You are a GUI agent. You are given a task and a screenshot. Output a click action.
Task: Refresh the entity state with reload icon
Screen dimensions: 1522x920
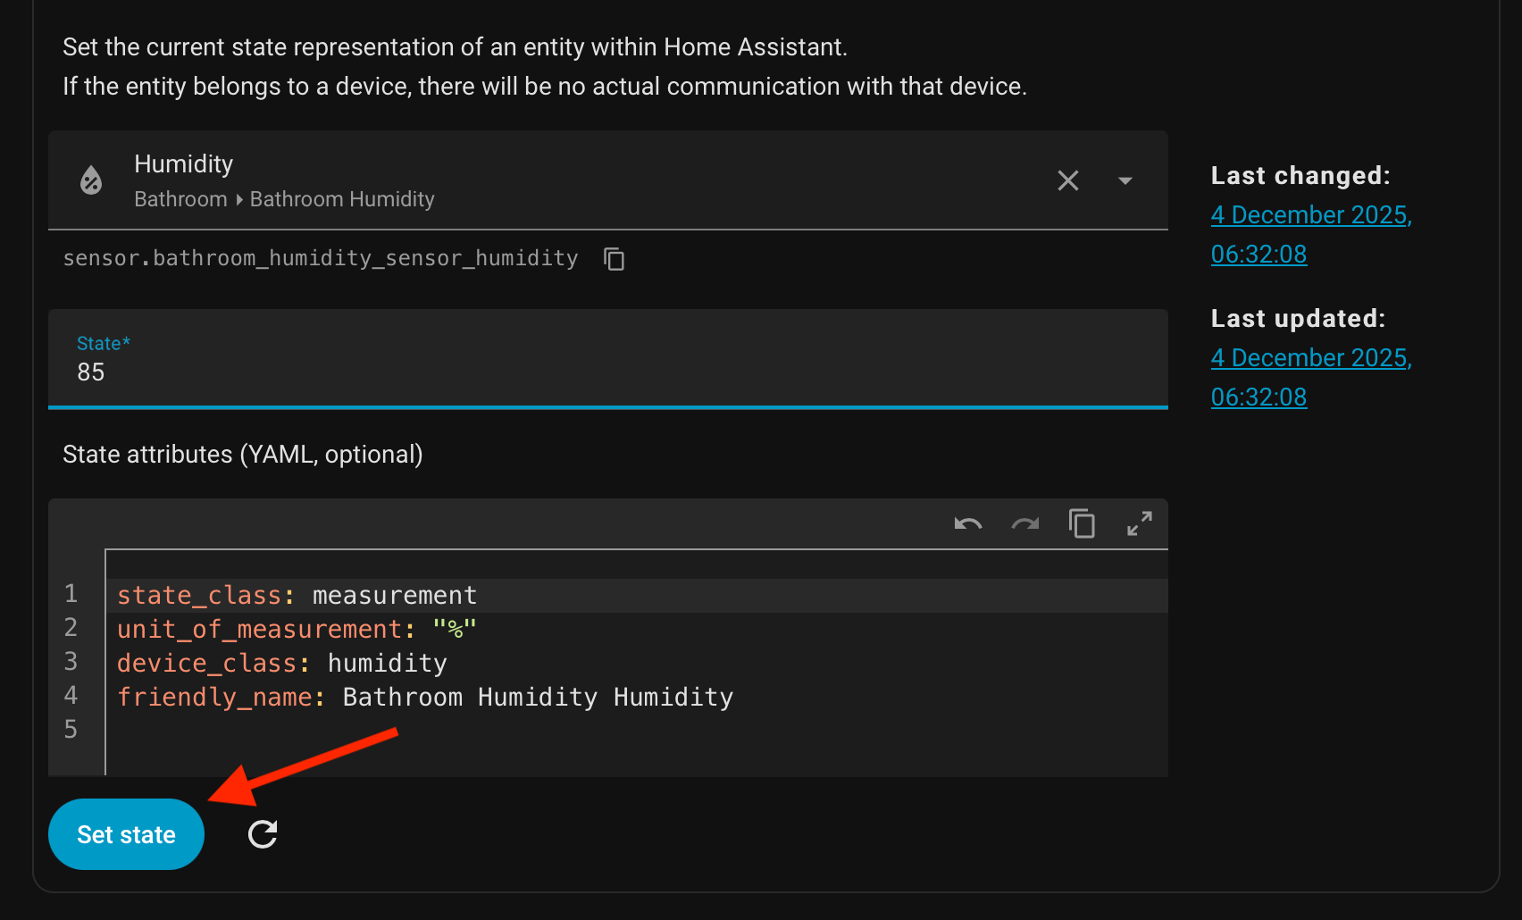263,834
